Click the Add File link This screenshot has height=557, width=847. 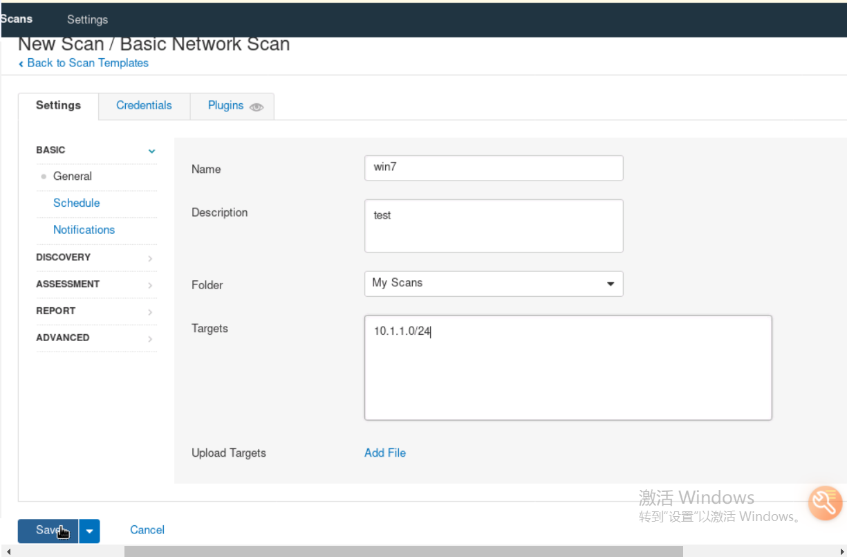385,453
